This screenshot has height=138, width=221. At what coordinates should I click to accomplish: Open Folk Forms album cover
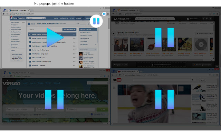[x=121, y=45]
